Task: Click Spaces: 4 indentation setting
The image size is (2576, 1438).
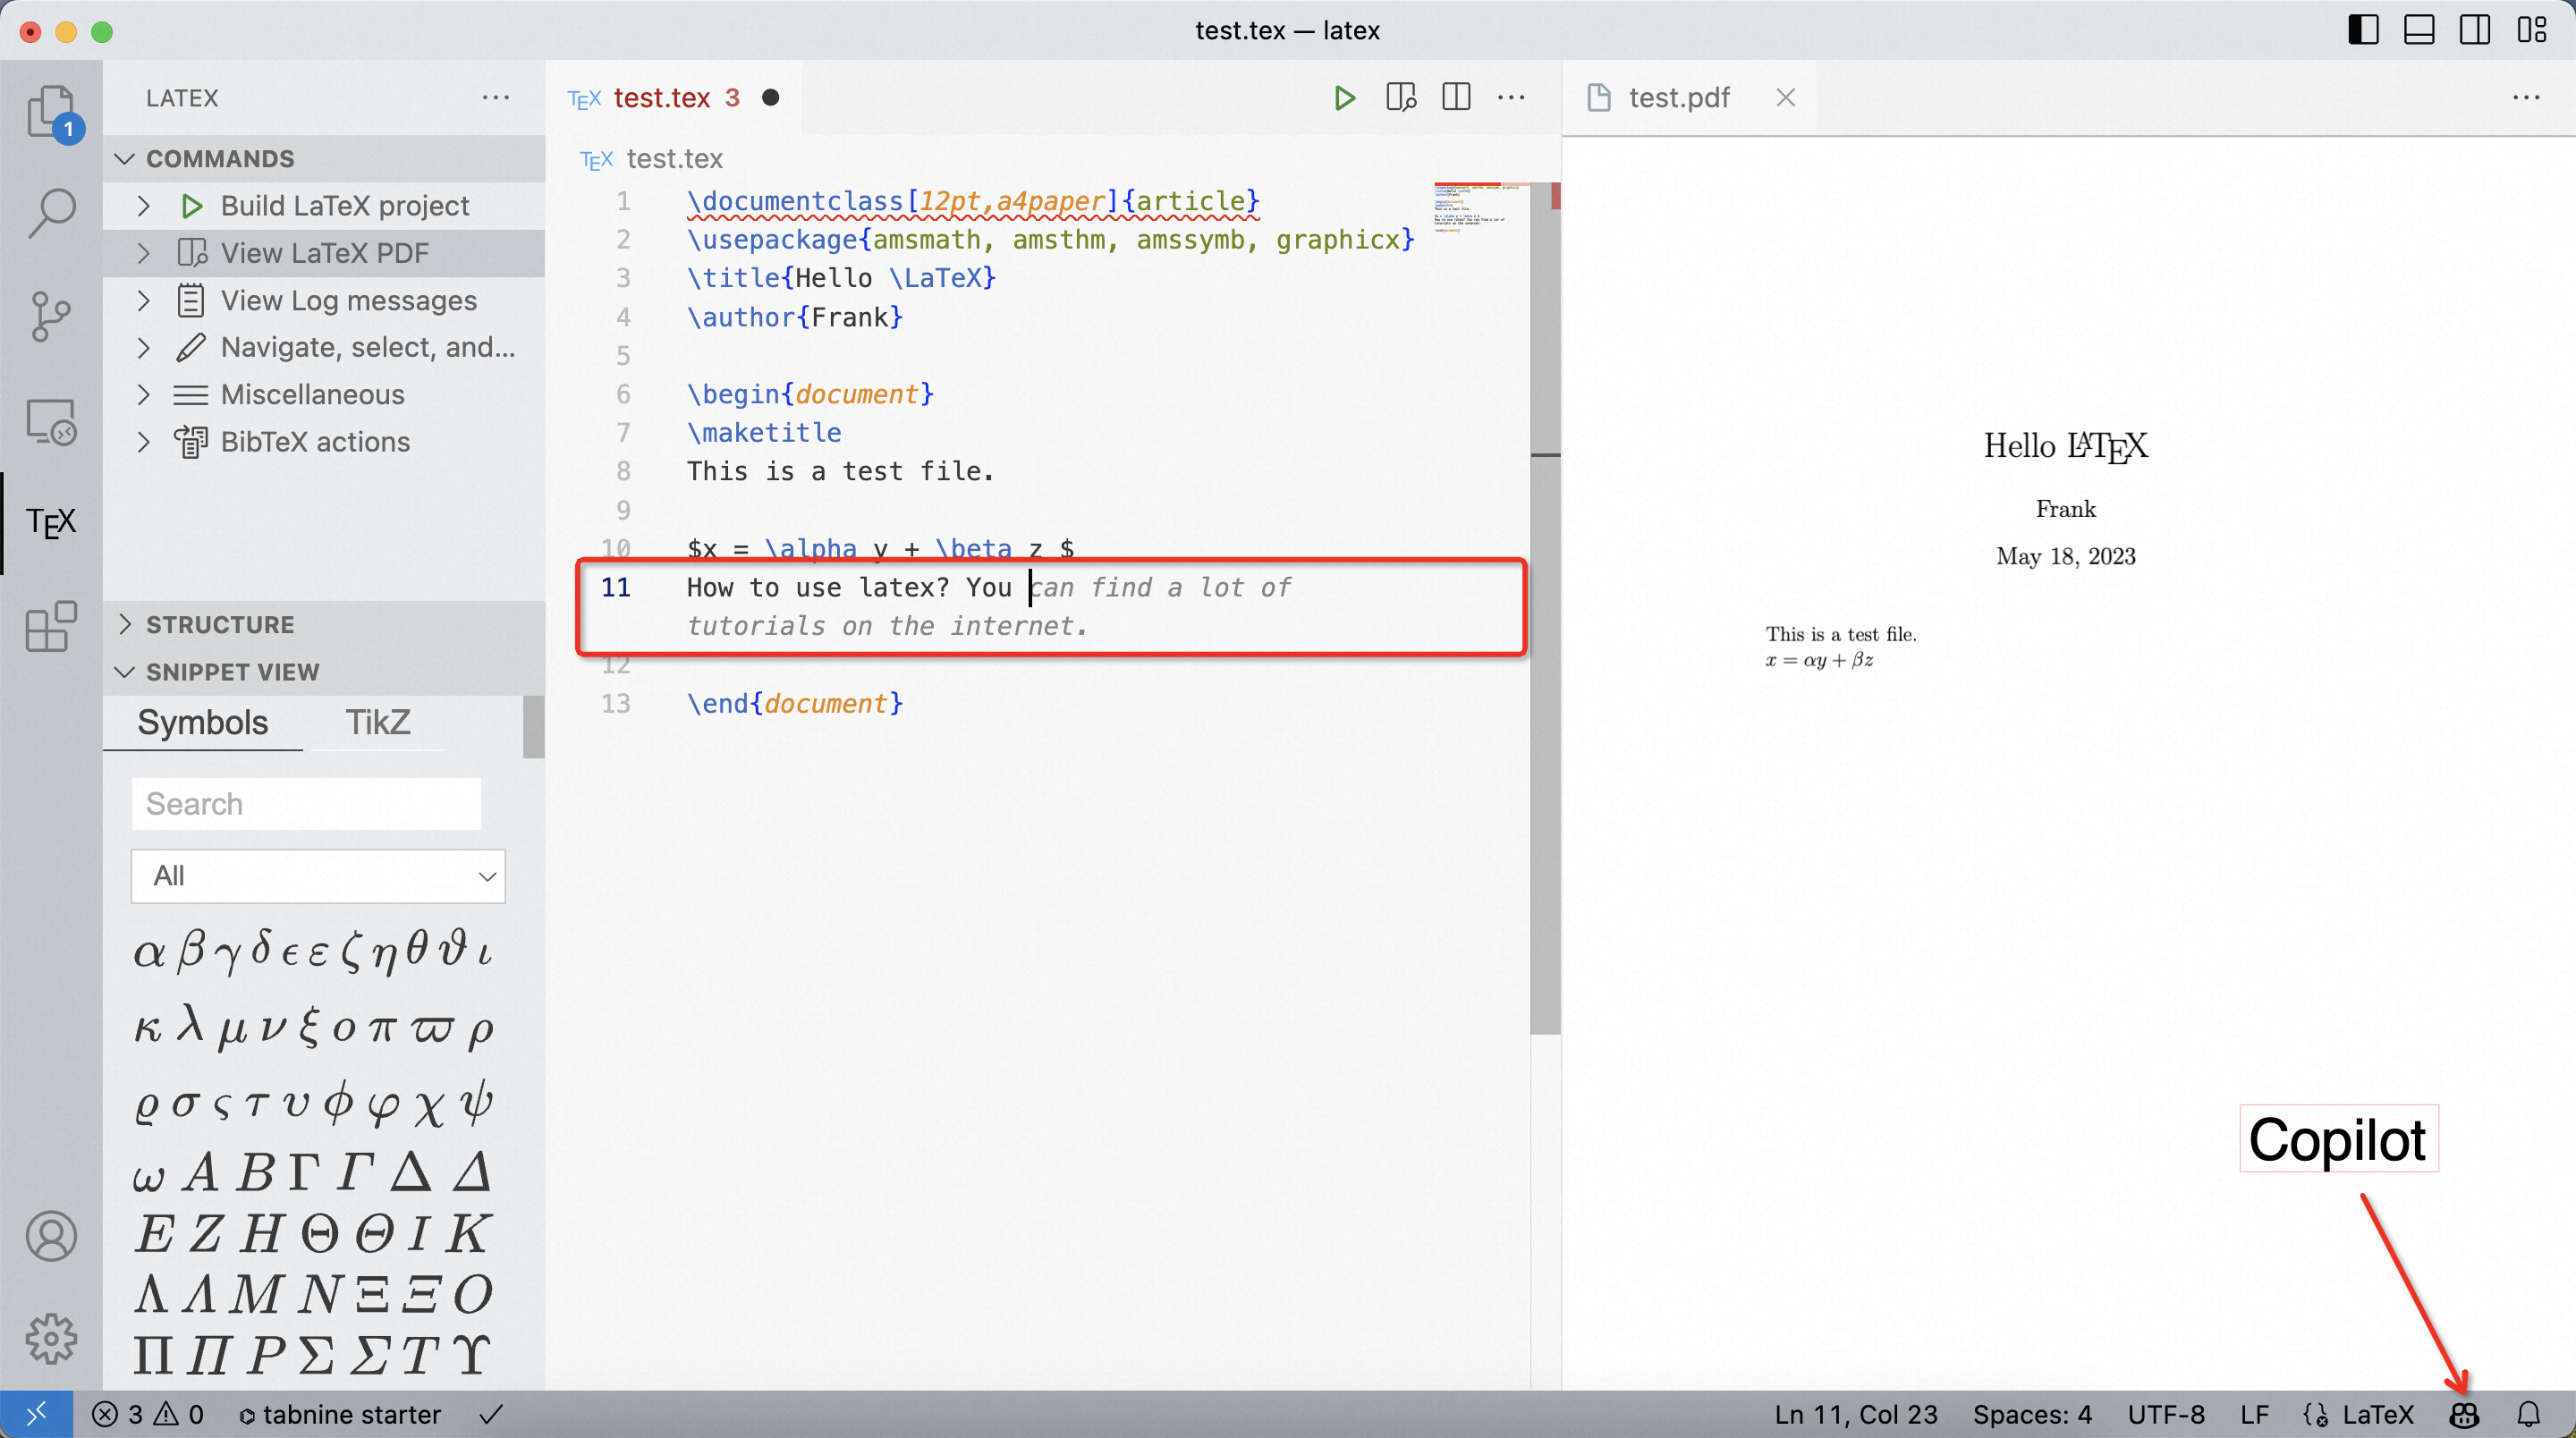Action: point(2032,1415)
